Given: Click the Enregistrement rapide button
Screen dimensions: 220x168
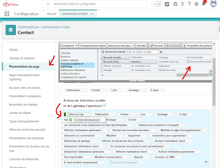Looking at the screenshot, I should [92, 46].
